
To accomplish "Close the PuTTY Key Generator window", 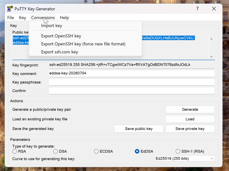I will point(214,9).
